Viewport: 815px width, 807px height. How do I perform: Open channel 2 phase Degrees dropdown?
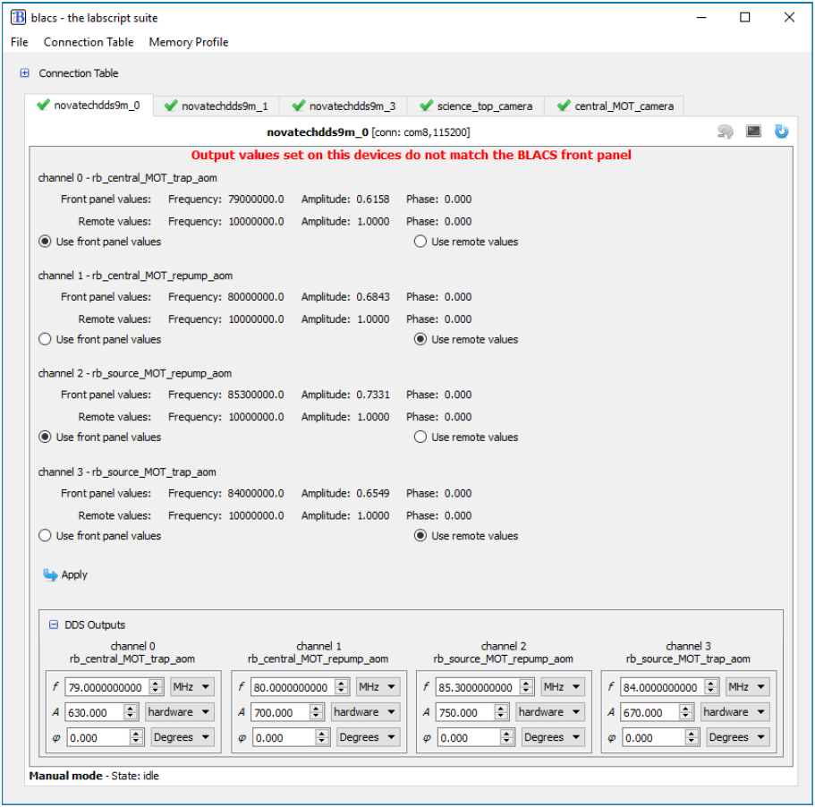point(553,737)
